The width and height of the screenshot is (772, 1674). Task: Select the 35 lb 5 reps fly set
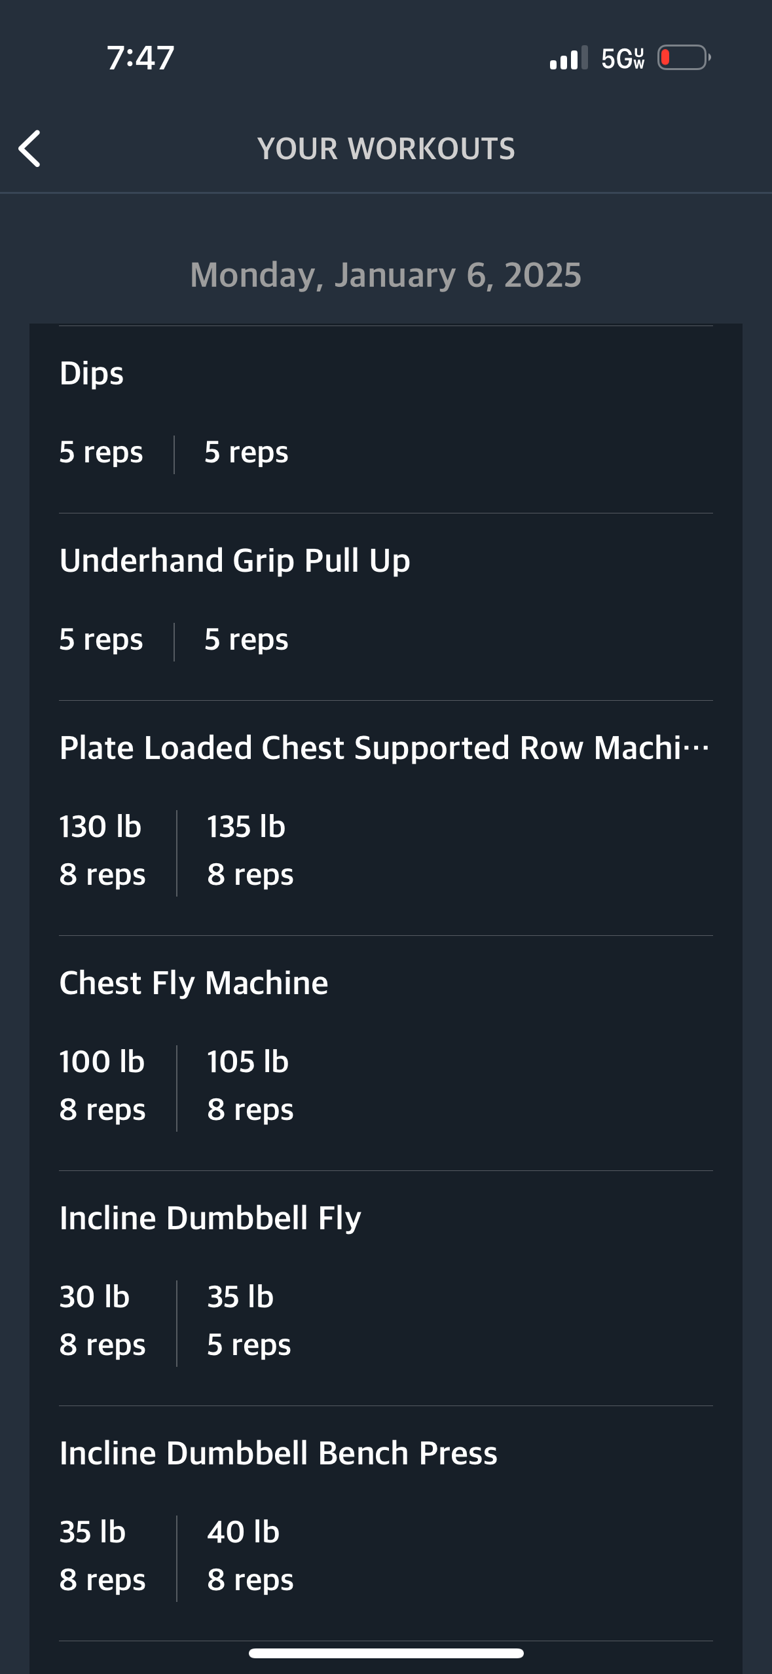[249, 1320]
